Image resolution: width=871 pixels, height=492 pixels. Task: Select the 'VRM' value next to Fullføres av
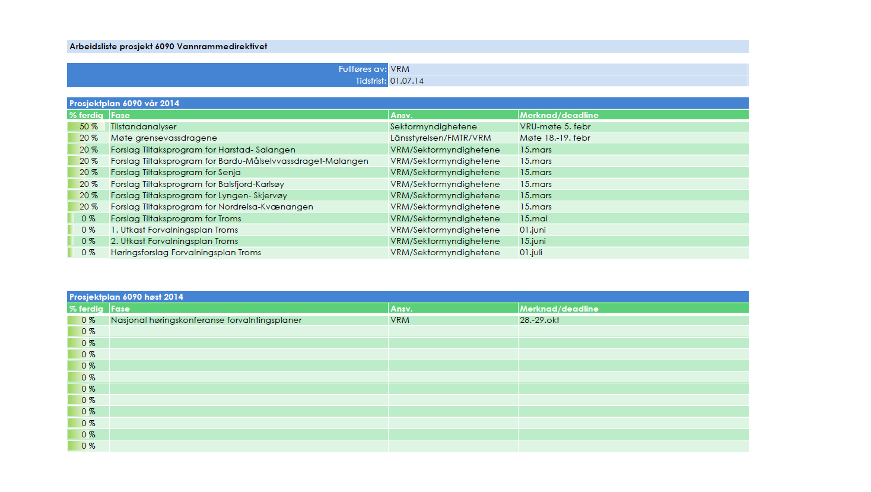(x=568, y=69)
